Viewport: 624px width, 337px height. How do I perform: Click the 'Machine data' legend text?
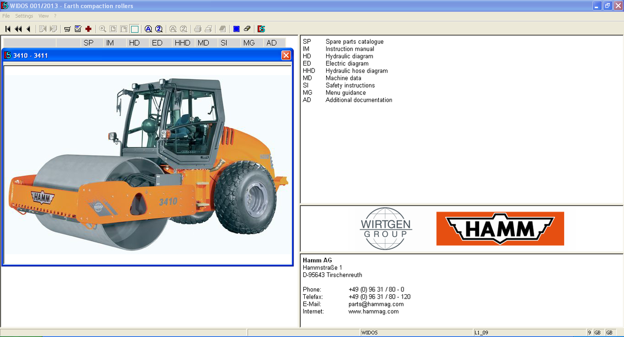[x=344, y=78]
